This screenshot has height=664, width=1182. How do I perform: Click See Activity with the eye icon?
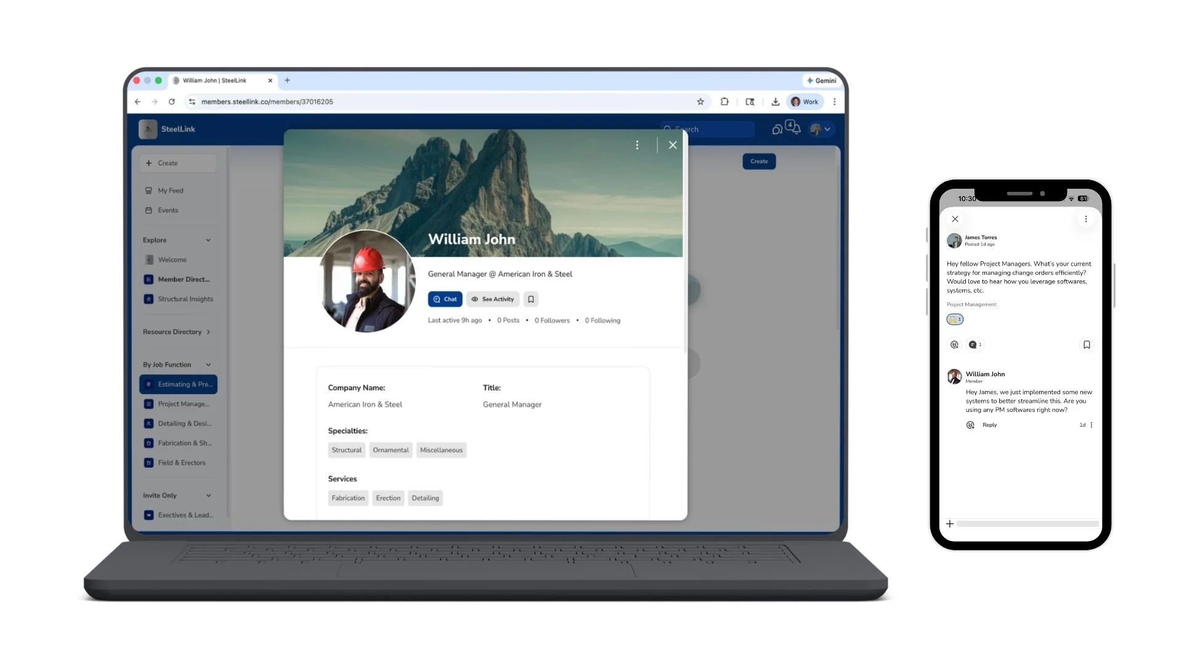(x=492, y=299)
